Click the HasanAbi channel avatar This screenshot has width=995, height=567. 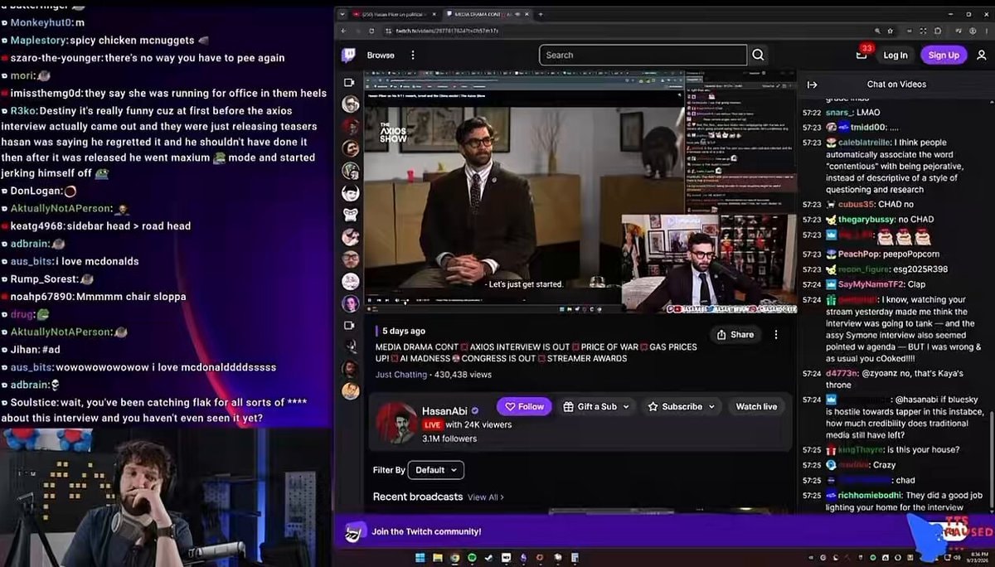[x=396, y=423]
